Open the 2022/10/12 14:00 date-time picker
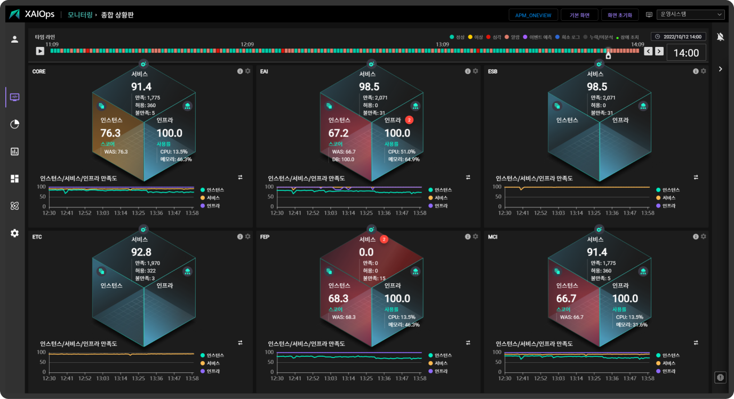 pos(679,37)
